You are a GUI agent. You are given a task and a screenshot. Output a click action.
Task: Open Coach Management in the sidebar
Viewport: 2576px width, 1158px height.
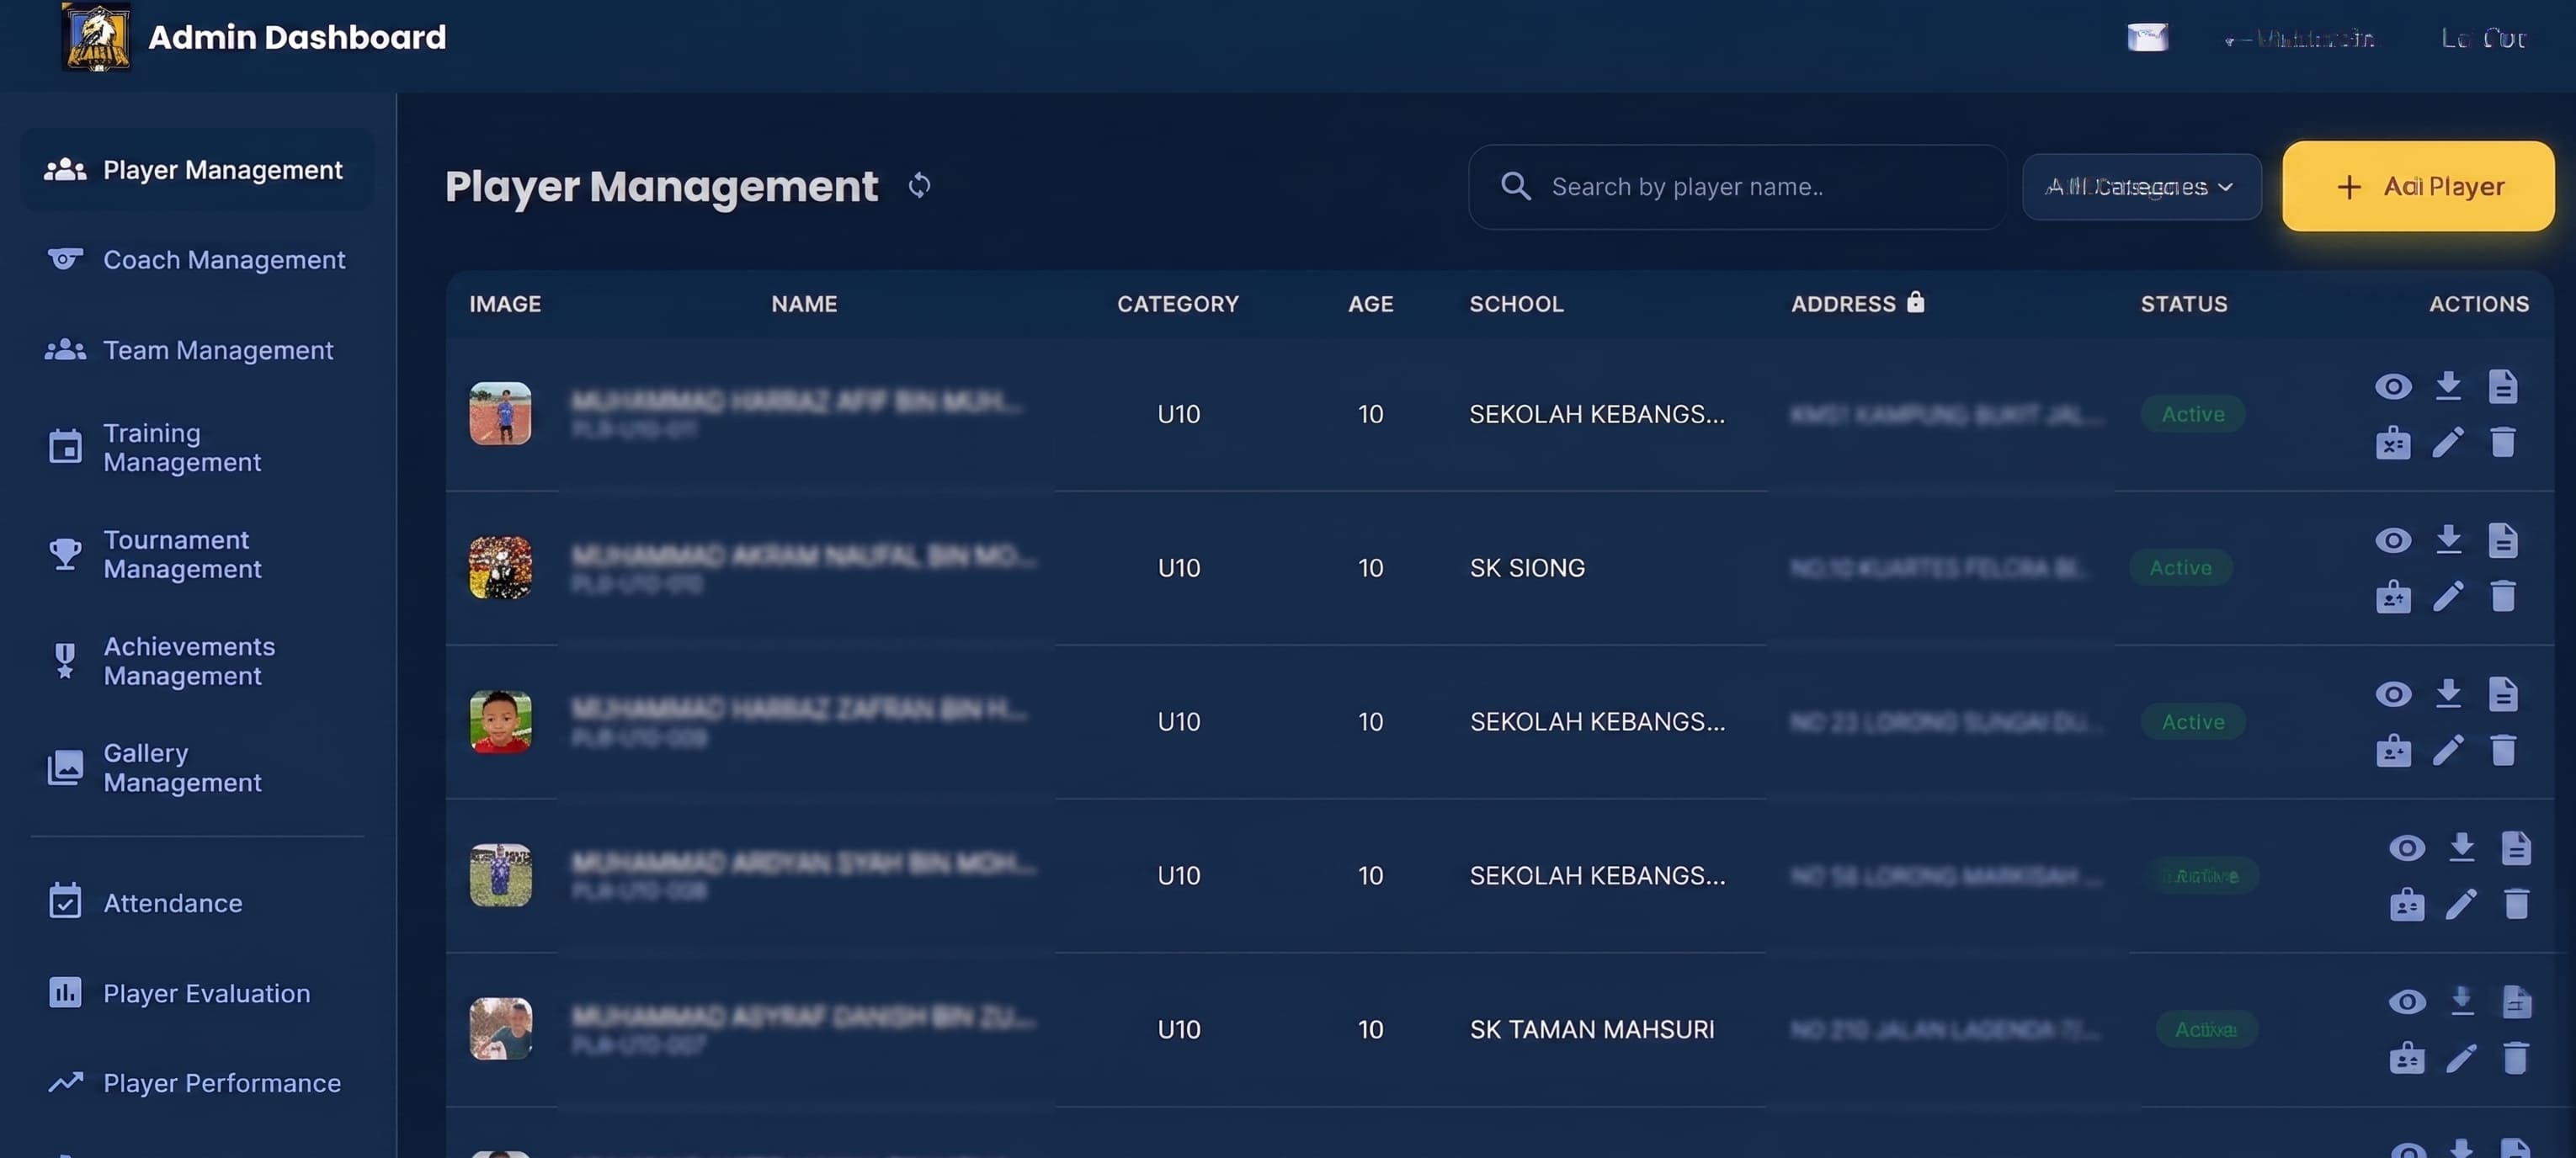197,260
